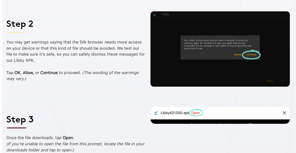Click the italic note about warning wording
This screenshot has width=296, height=153.
[x=110, y=73]
